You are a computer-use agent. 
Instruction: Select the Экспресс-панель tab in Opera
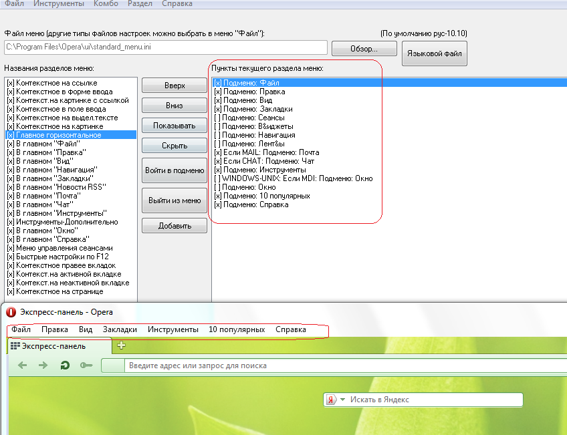60,346
